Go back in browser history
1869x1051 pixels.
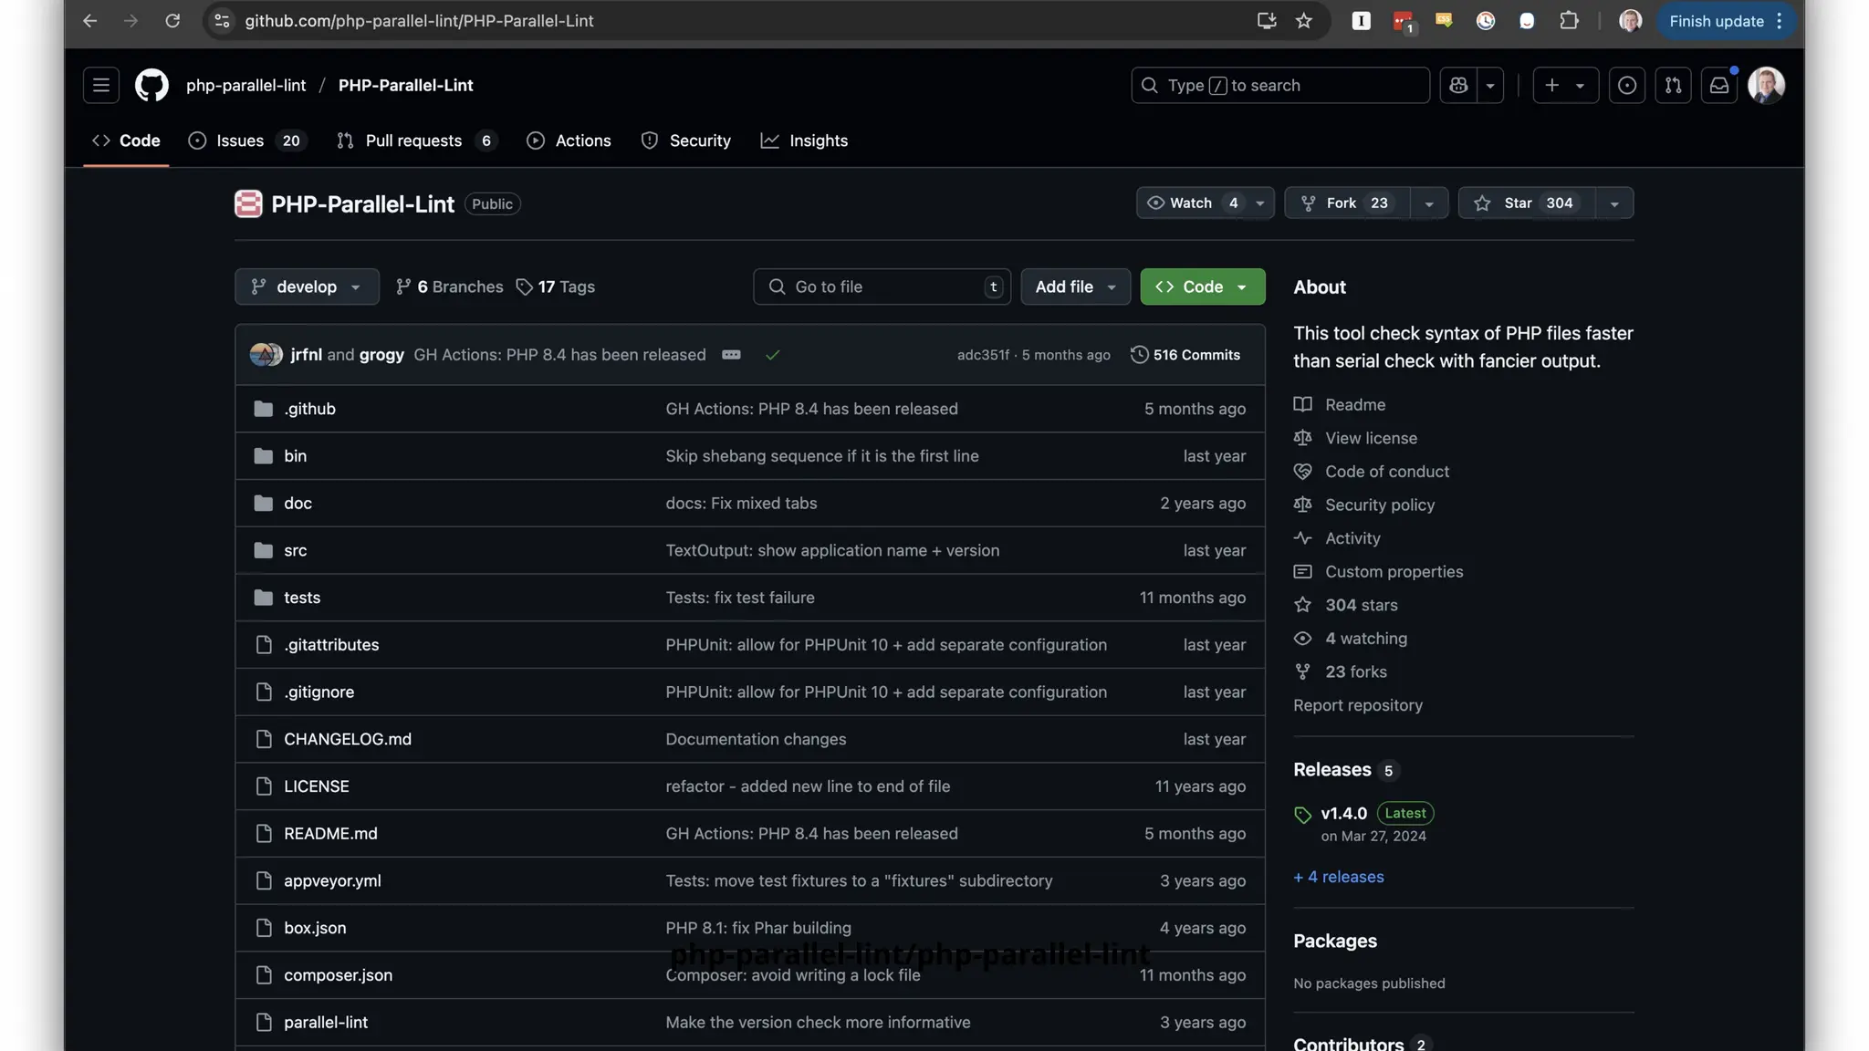(x=89, y=21)
